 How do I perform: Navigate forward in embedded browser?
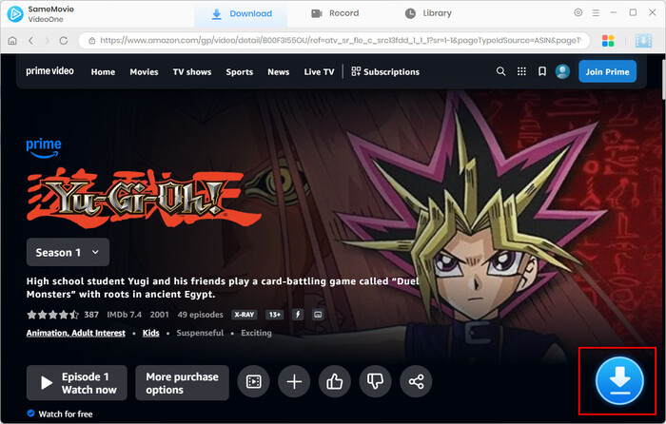pos(47,41)
